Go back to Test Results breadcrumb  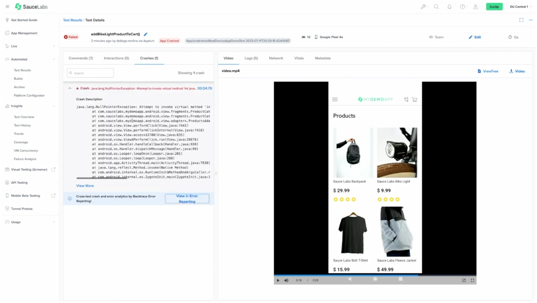(x=73, y=20)
